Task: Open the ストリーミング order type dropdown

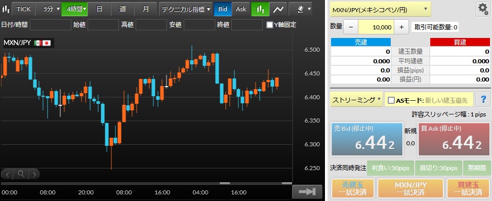Action: point(356,100)
